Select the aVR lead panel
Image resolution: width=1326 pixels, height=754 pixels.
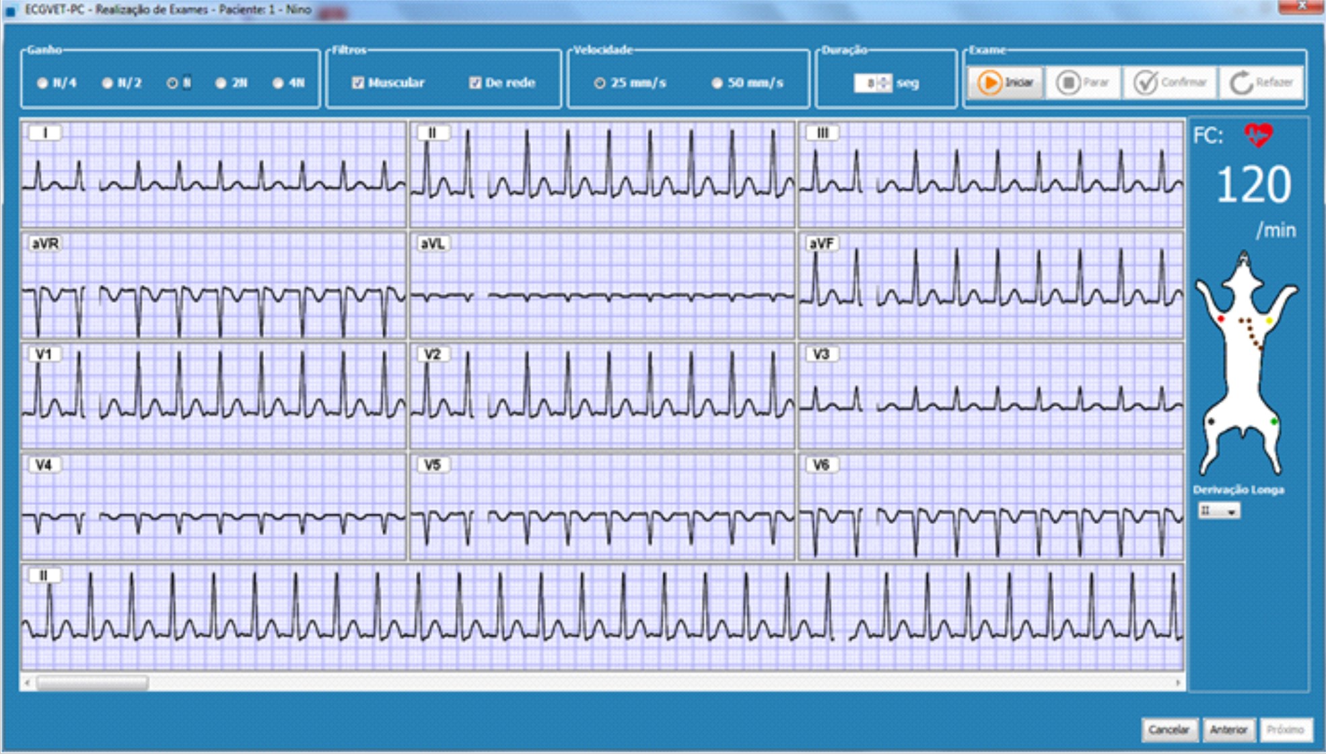[213, 285]
